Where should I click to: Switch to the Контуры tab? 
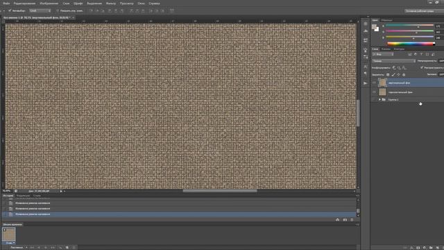[x=399, y=49]
